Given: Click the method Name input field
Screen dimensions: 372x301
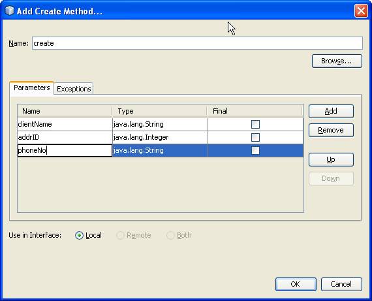Looking at the screenshot, I should pos(197,43).
